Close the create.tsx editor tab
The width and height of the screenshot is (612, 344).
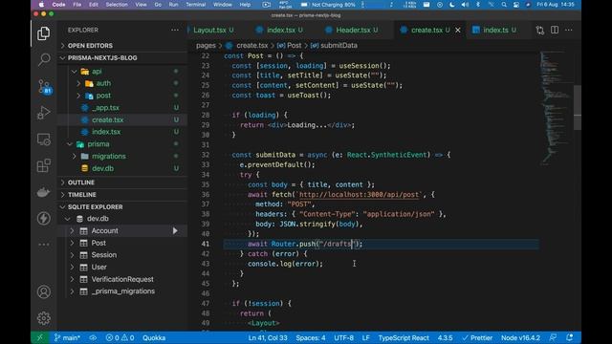[x=458, y=30]
